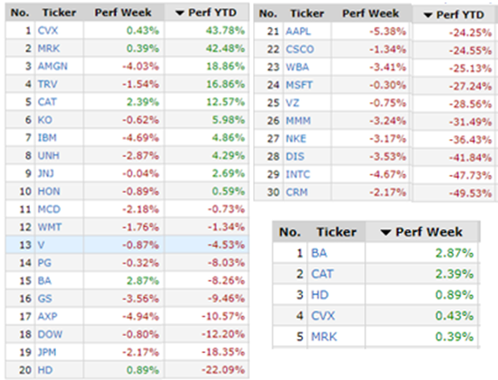
Task: Open the HON ticker link
Action: tap(48, 191)
